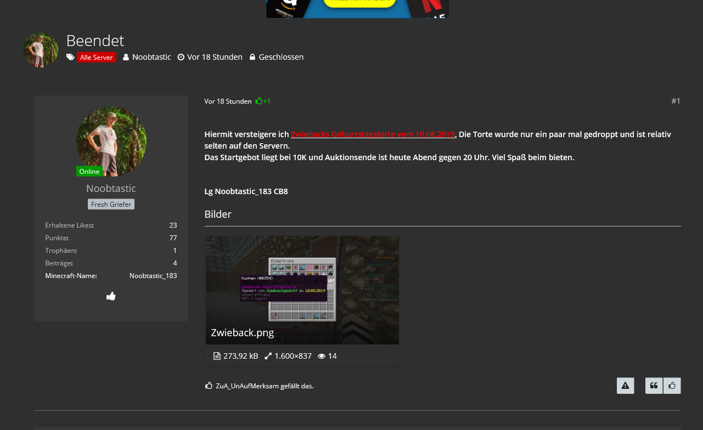The image size is (703, 430).
Task: Open Zwiebacks Geburtstagstorte red link
Action: coord(373,134)
